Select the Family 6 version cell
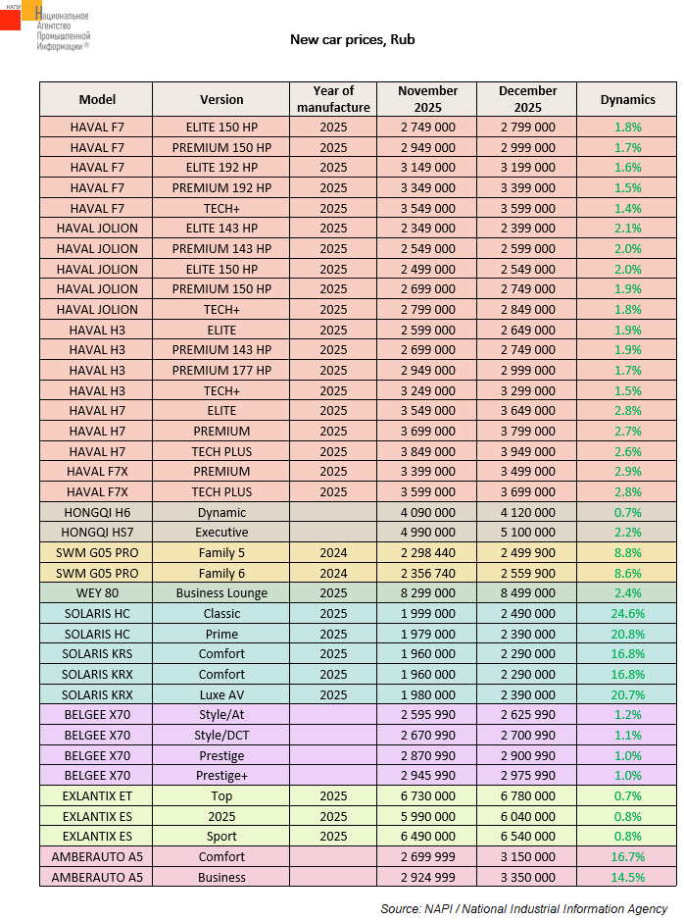The width and height of the screenshot is (684, 921). [x=221, y=574]
